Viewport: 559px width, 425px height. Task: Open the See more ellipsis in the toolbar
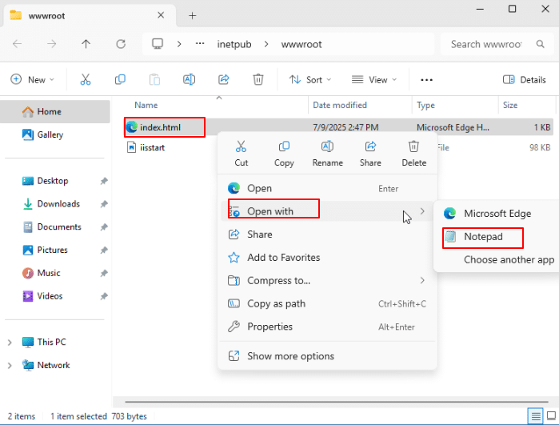click(x=426, y=79)
